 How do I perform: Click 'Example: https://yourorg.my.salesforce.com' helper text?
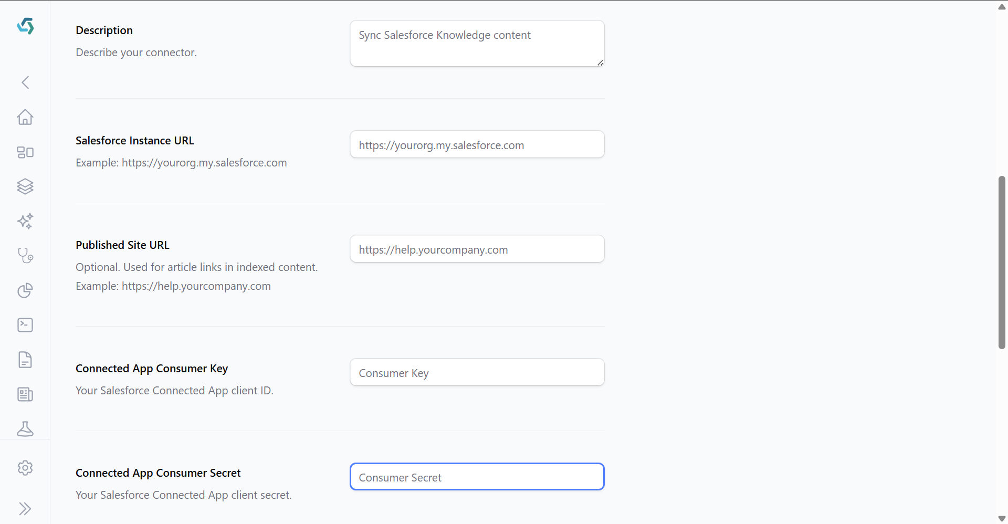click(181, 163)
